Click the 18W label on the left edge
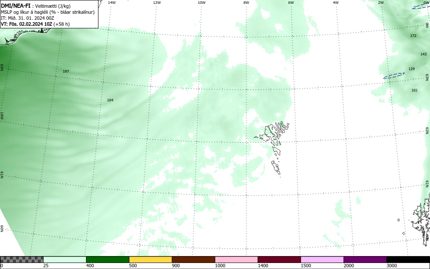430x269 pixels. click(x=2, y=116)
